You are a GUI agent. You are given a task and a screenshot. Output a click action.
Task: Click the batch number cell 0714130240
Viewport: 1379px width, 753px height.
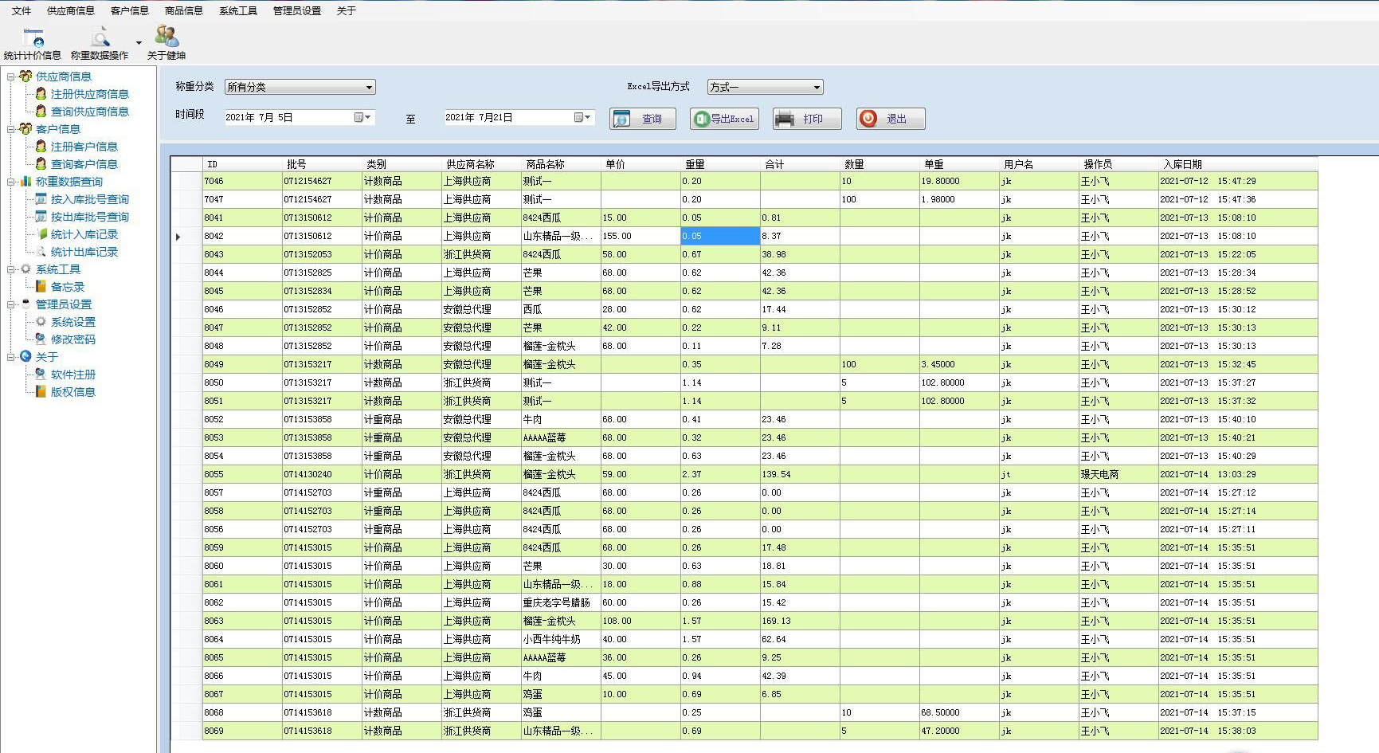pyautogui.click(x=322, y=475)
